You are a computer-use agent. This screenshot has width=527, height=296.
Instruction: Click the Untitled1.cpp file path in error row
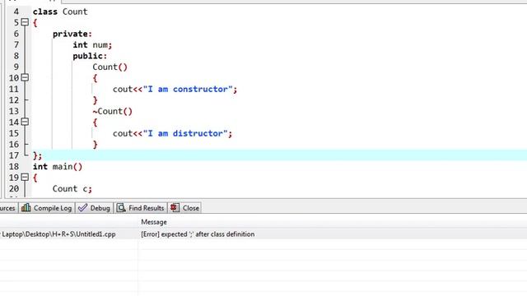(x=58, y=234)
